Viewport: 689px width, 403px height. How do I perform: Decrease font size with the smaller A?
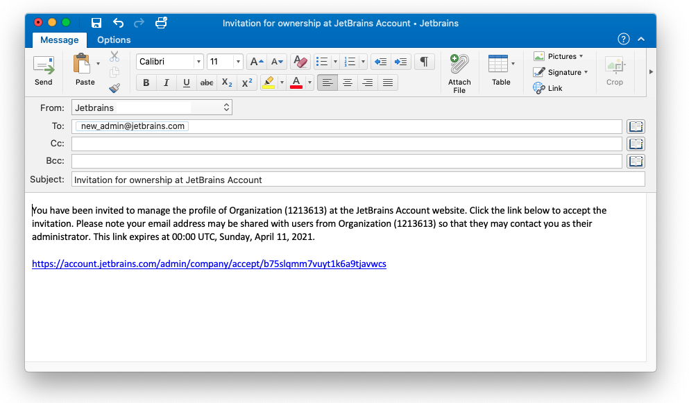pos(277,62)
